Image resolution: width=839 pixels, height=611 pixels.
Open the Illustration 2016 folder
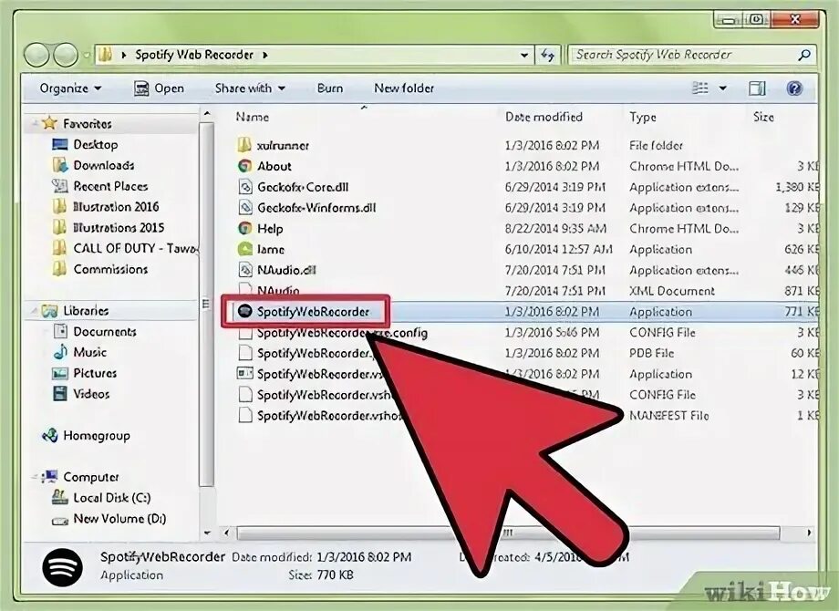116,206
